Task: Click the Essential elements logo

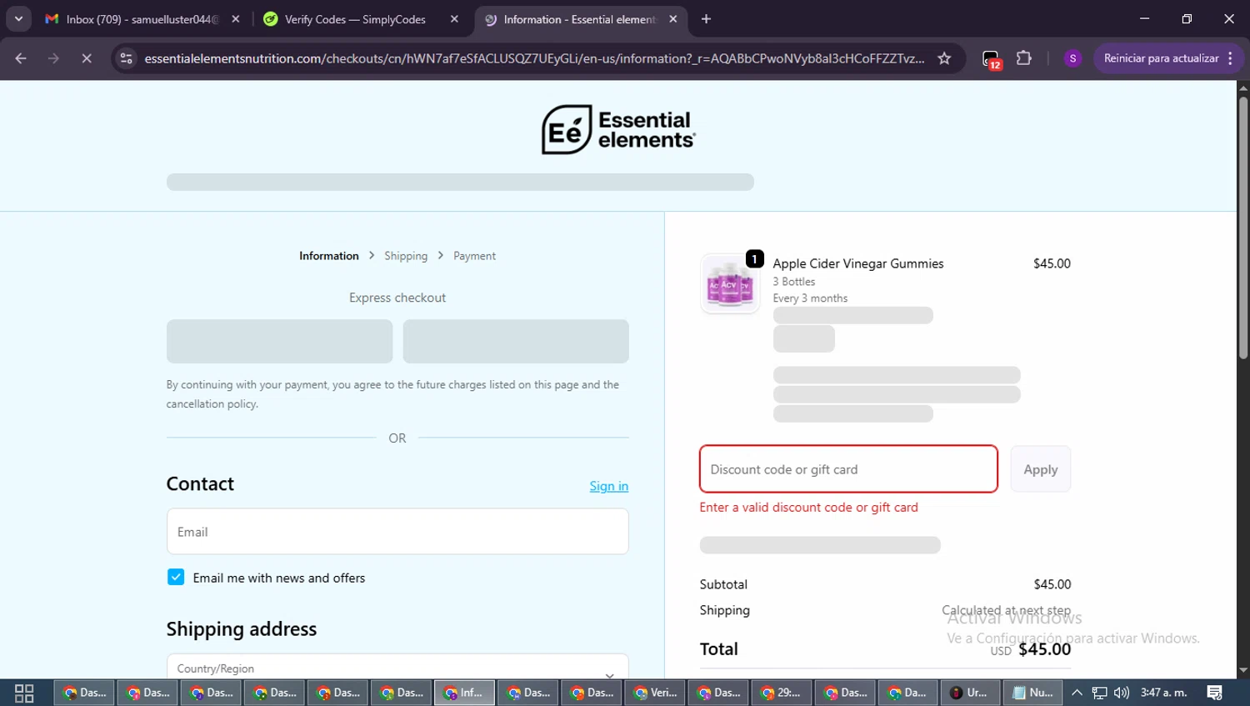Action: [618, 129]
